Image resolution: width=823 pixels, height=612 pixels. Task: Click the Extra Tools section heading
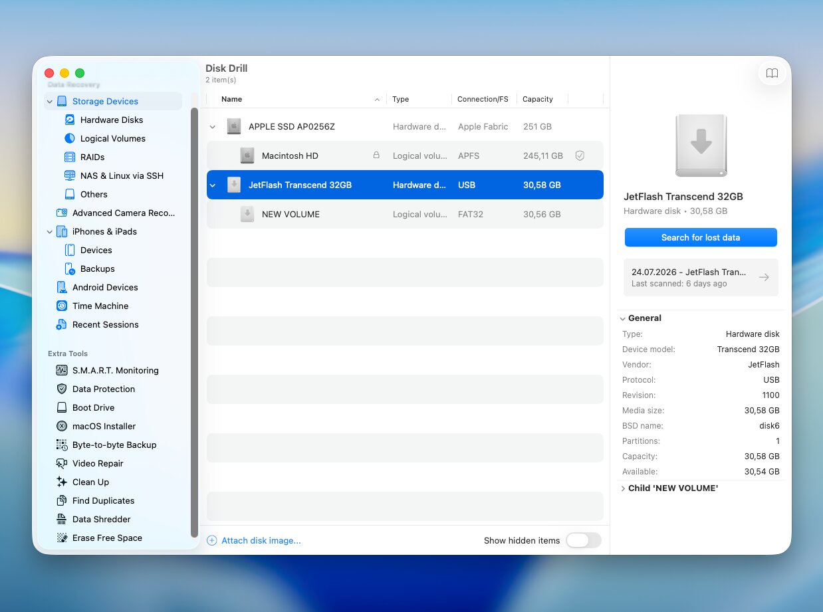[x=68, y=354]
